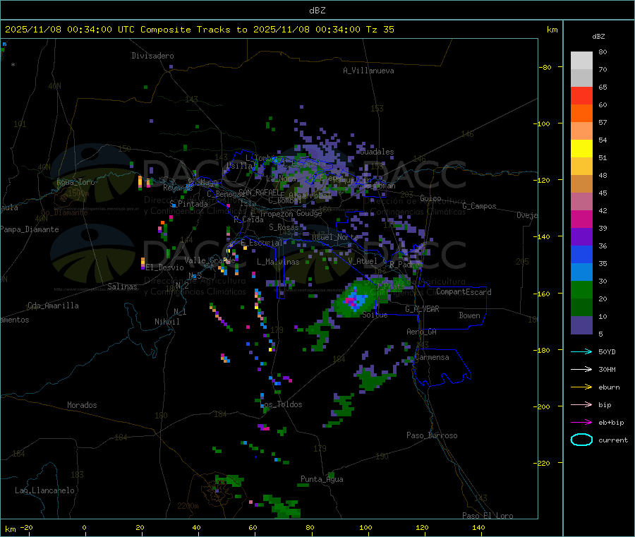Image resolution: width=635 pixels, height=537 pixels.
Task: Select the yellow 51 dBZ color swatch
Action: tap(581, 149)
